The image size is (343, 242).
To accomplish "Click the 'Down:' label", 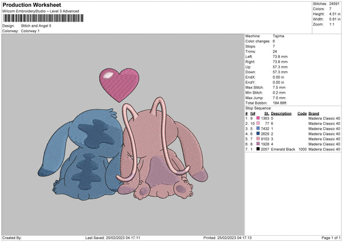I will pyautogui.click(x=250, y=72).
